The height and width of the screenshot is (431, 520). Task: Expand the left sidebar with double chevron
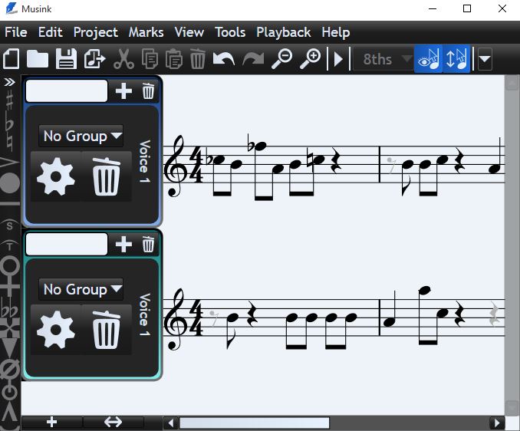(9, 81)
